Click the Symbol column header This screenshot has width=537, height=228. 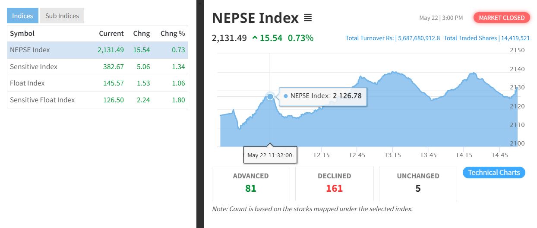pos(22,33)
